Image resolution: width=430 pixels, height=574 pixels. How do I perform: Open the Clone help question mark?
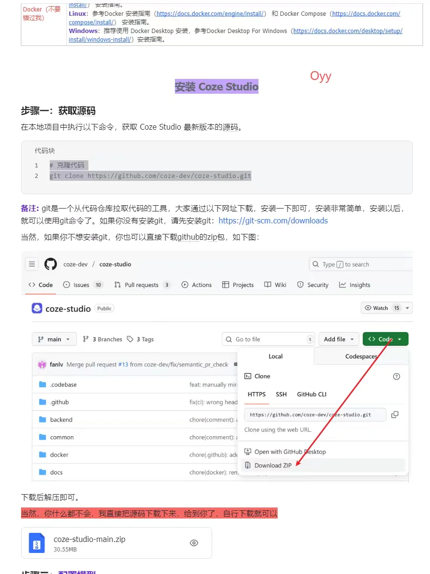396,376
